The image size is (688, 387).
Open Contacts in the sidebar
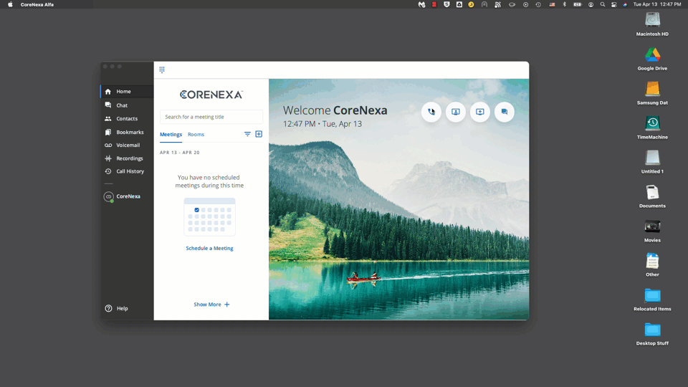tap(127, 118)
